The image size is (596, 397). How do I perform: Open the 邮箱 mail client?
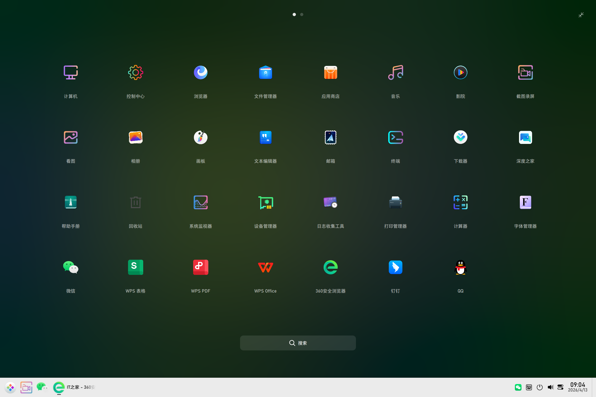[x=330, y=137]
